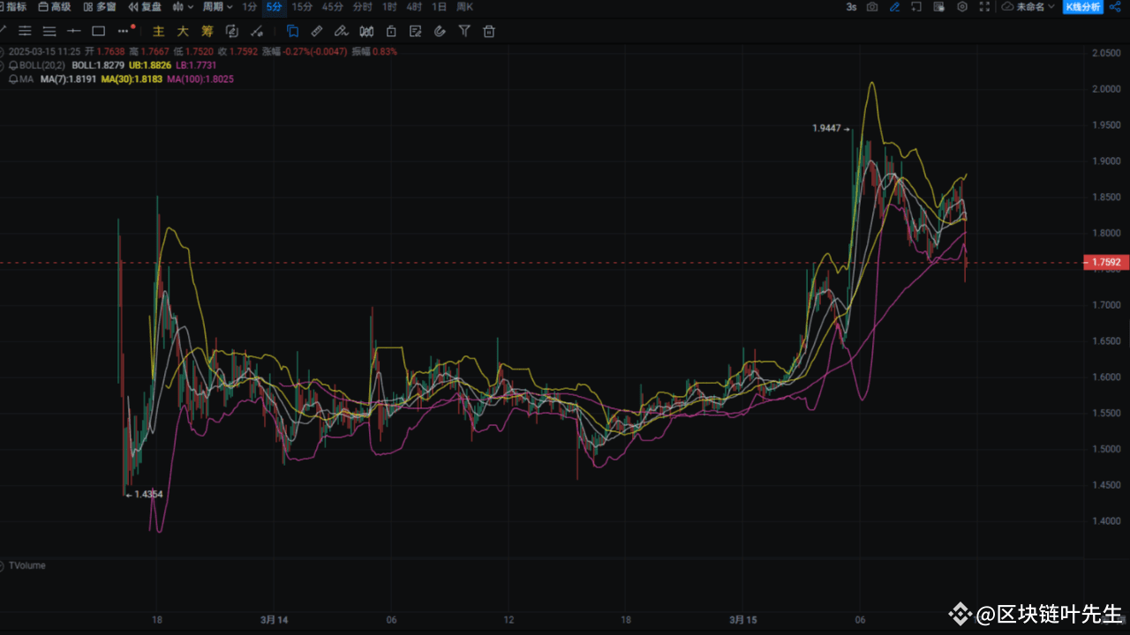Expand the candlestick chart type dropdown
This screenshot has width=1130, height=635.
pyautogui.click(x=184, y=7)
